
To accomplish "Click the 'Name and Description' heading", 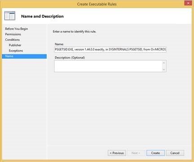I will [42, 16].
